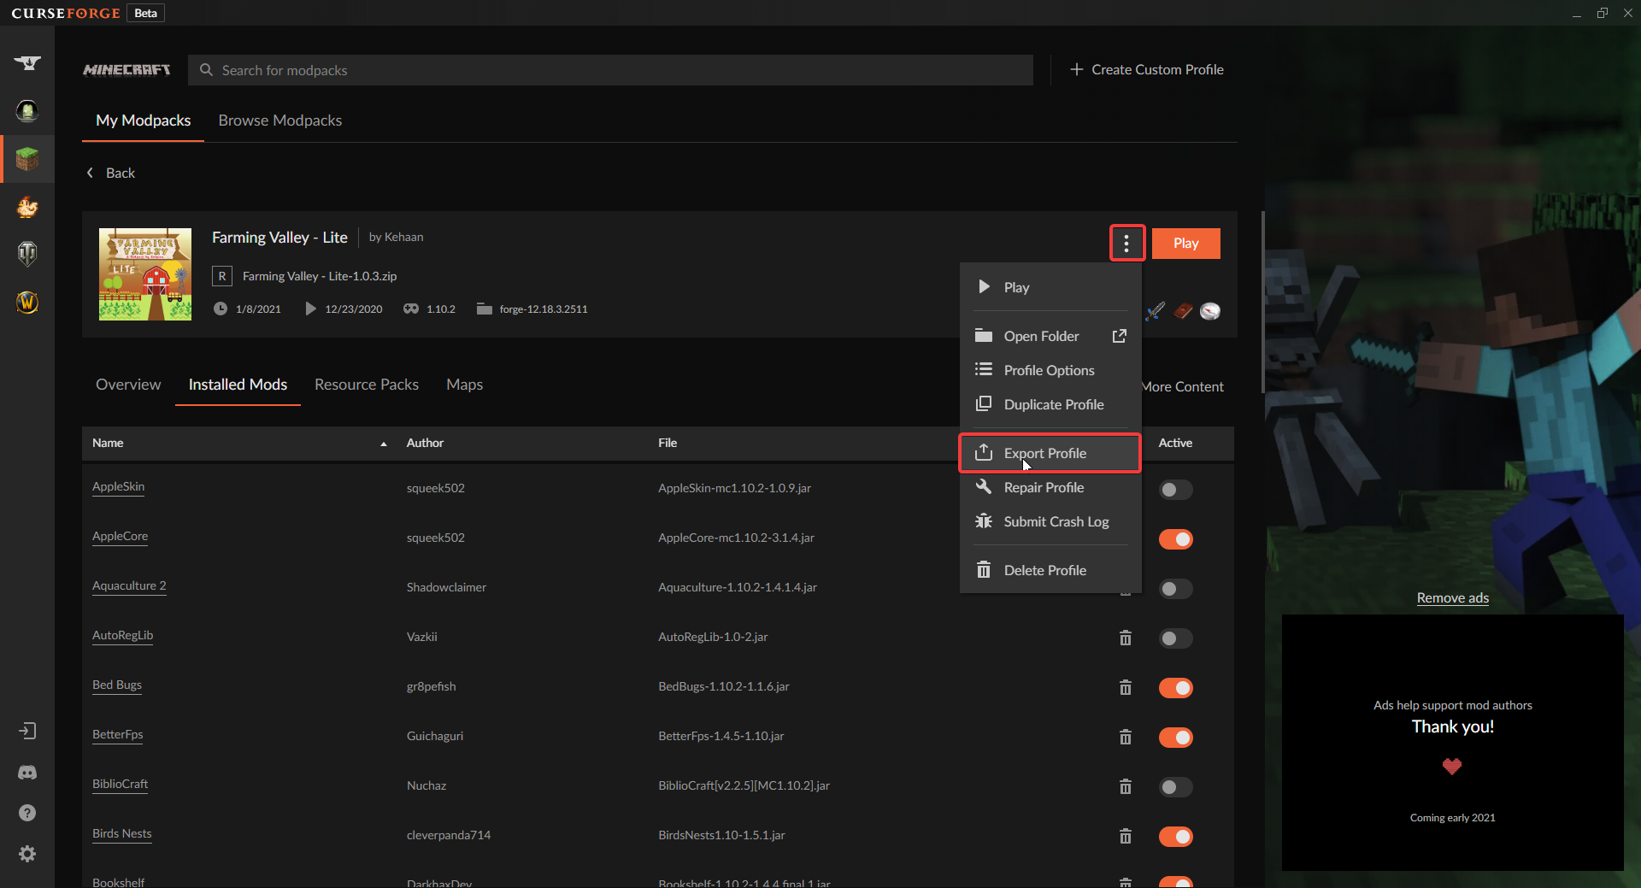
Task: Disable the Bed Bugs mod switch
Action: point(1175,688)
